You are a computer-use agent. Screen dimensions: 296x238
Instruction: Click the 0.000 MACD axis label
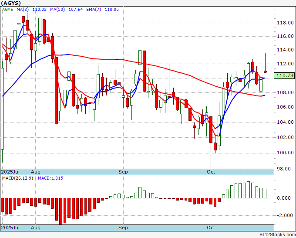point(284,198)
